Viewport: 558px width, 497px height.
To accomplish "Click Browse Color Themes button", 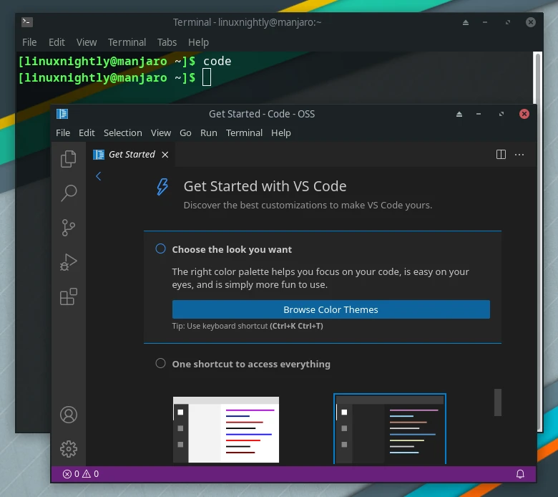I will (331, 309).
